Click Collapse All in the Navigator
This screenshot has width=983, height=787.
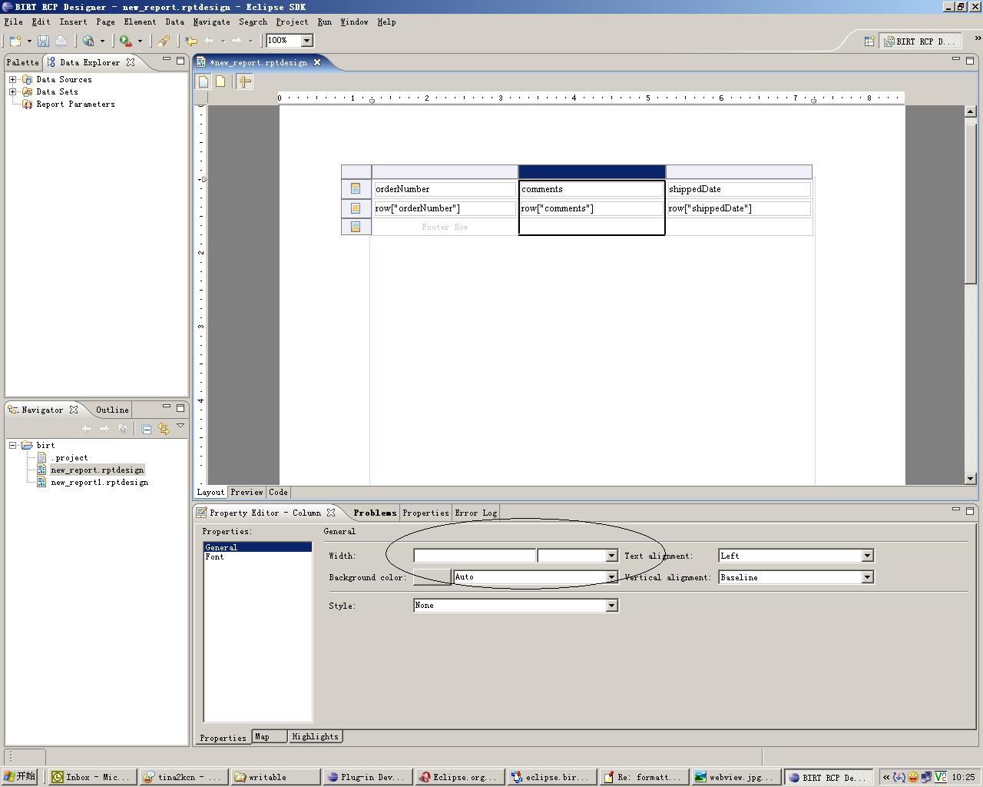pos(147,429)
